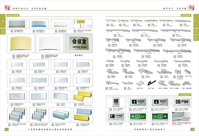This screenshot has height=136, width=199.
Task: Click page number 168
Action: click(192, 129)
